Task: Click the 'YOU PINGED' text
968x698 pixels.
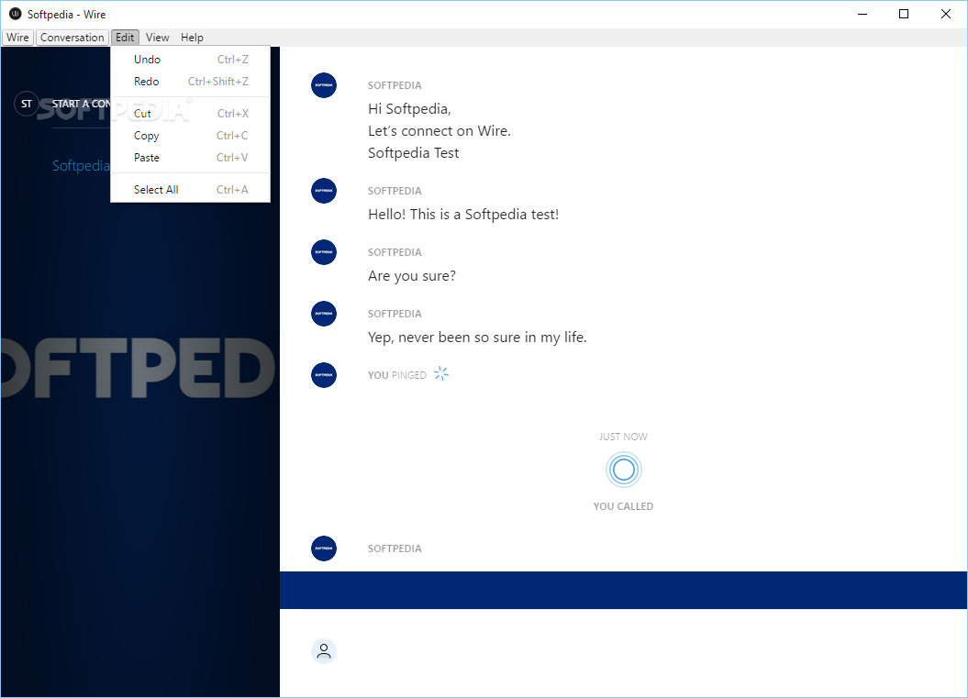Action: [397, 375]
